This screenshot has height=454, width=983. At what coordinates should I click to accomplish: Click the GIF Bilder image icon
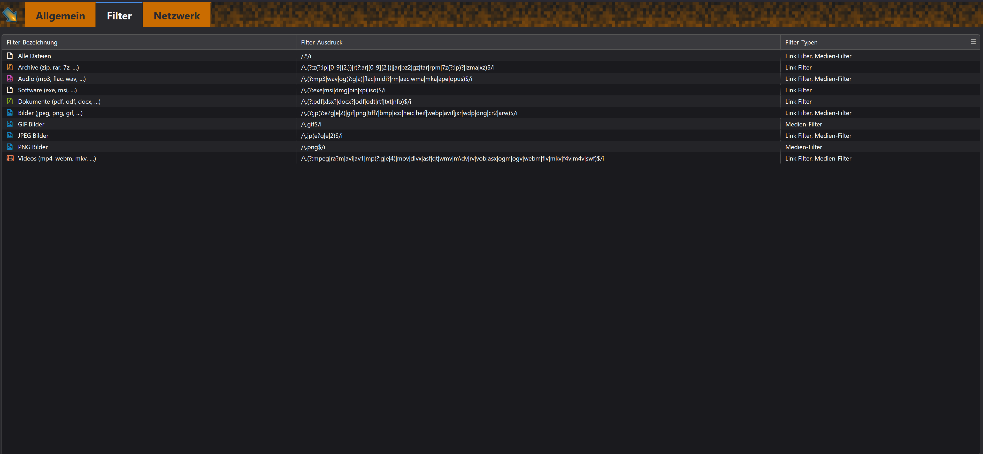[10, 124]
